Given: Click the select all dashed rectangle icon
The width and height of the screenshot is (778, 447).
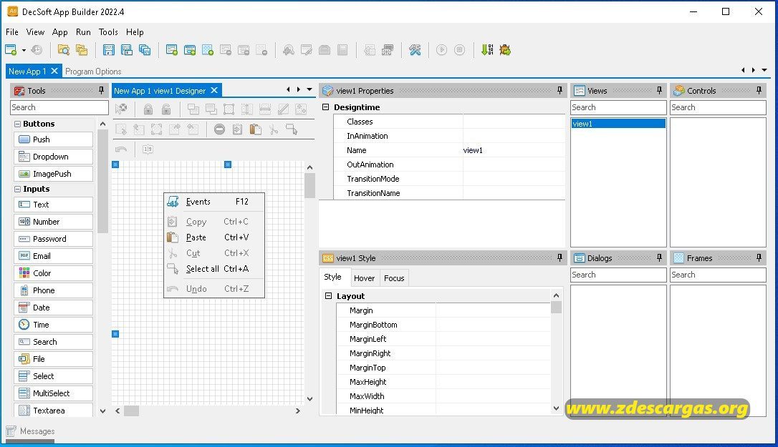Looking at the screenshot, I should 292,129.
